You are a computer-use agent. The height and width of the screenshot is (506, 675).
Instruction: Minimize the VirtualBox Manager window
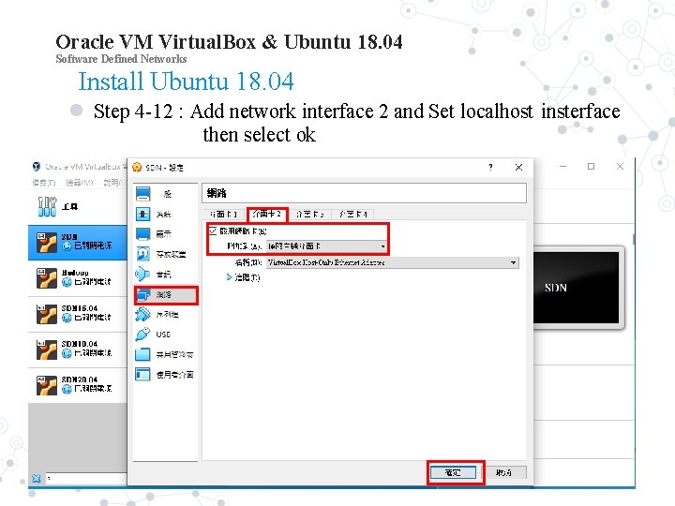563,167
